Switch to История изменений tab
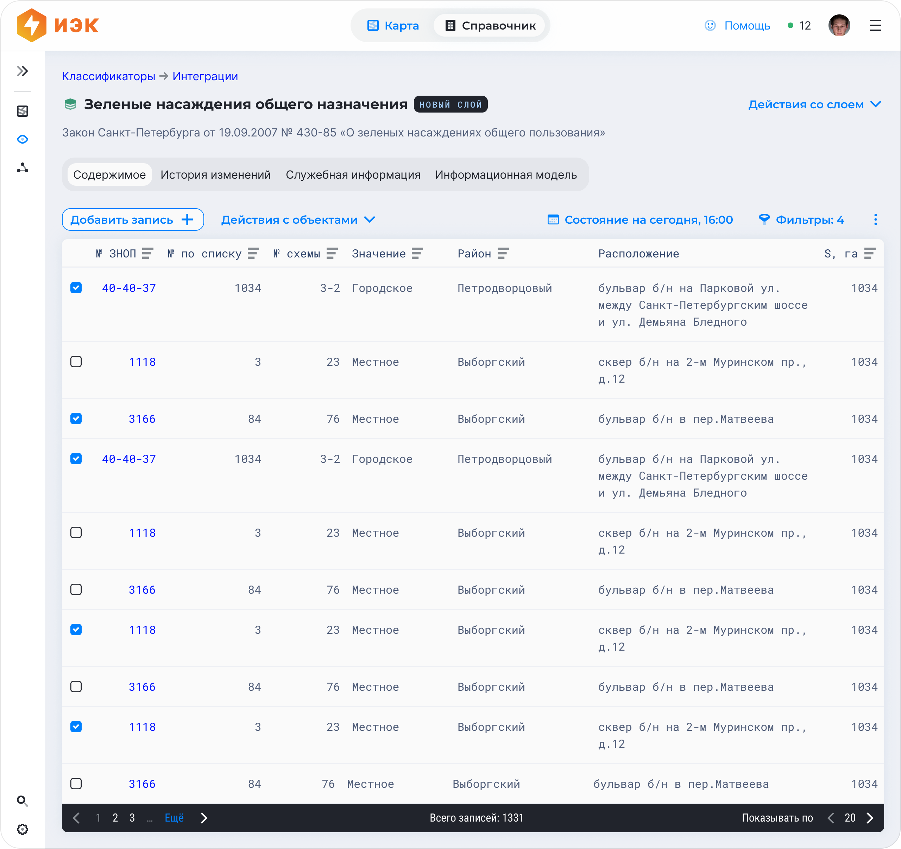 pos(215,175)
